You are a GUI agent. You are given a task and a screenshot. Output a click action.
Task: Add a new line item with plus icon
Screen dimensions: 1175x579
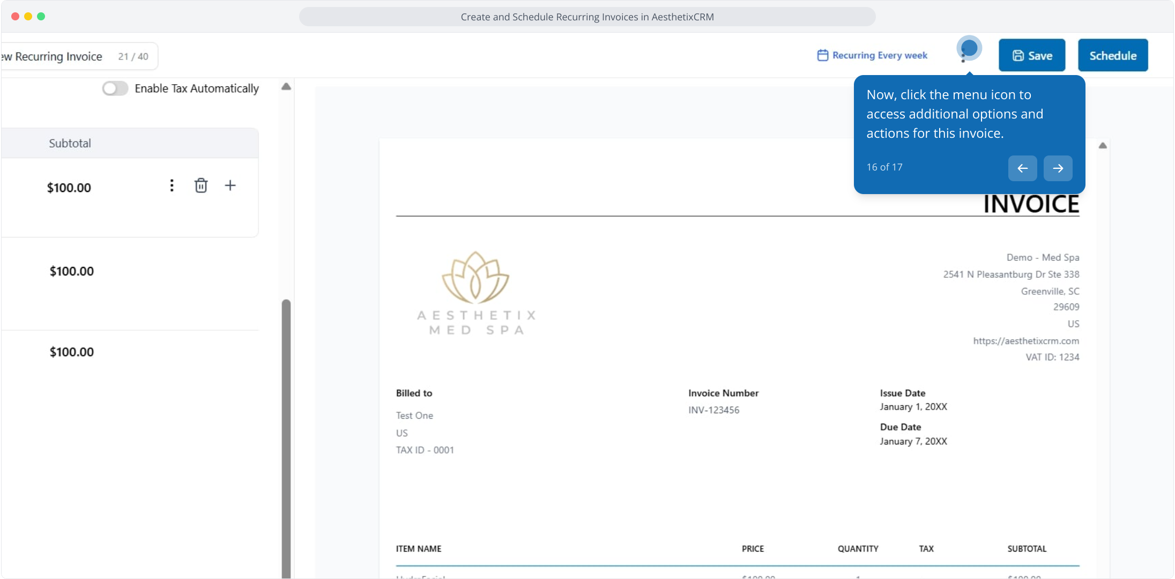230,185
